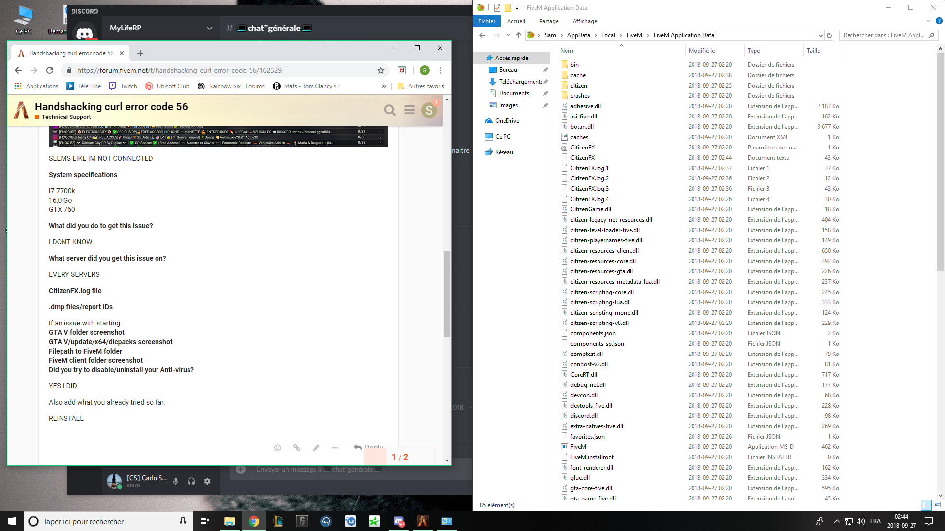Deafen audio with Discord headphones icon

[x=191, y=481]
